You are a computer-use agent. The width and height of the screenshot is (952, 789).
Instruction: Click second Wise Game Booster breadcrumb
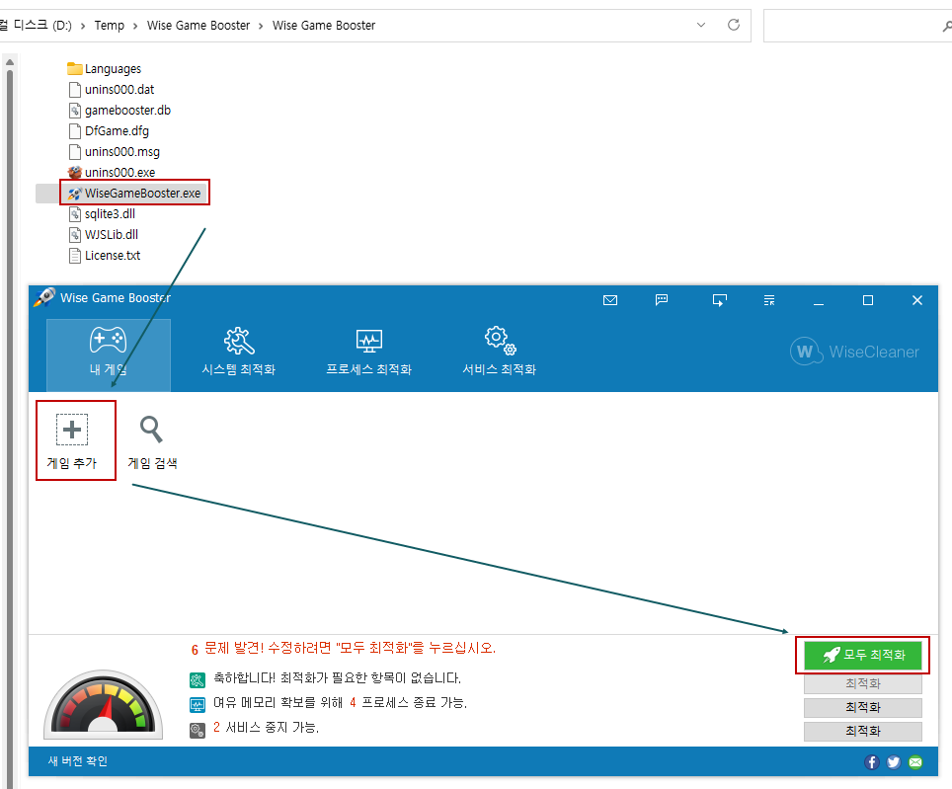324,26
